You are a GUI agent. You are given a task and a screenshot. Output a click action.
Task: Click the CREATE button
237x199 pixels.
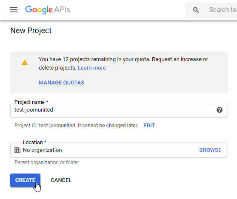pyautogui.click(x=25, y=180)
